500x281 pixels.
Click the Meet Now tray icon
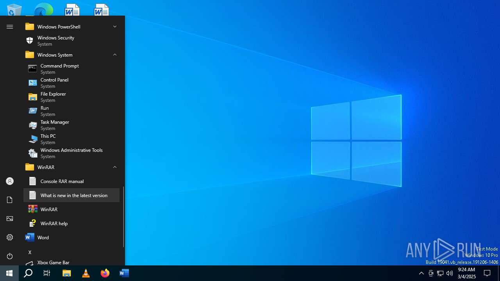click(431, 273)
